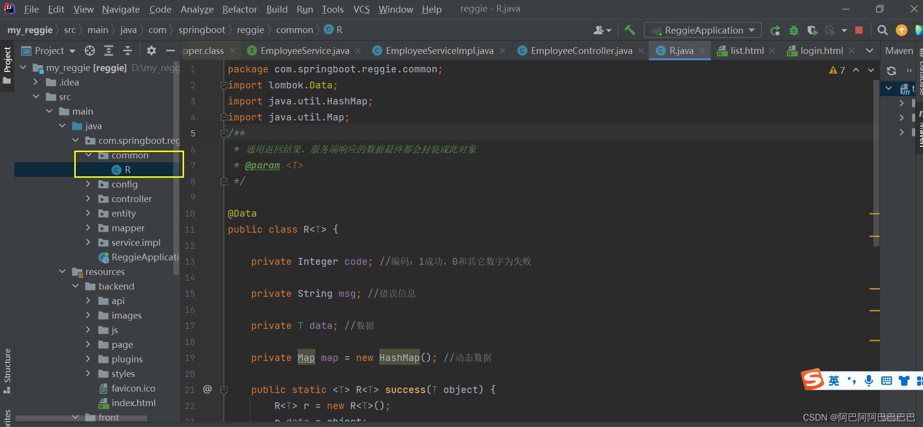923x427 pixels.
Task: Fold the success method at line 21
Action: click(224, 390)
